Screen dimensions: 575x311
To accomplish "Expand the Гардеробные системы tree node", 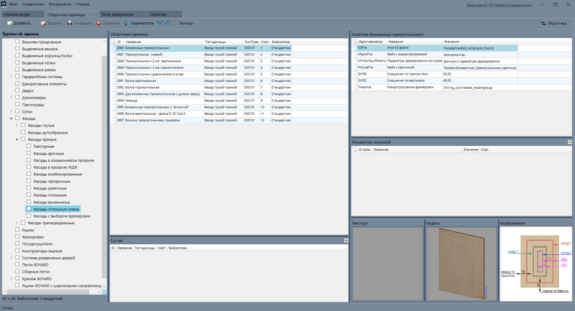I will click(x=11, y=77).
